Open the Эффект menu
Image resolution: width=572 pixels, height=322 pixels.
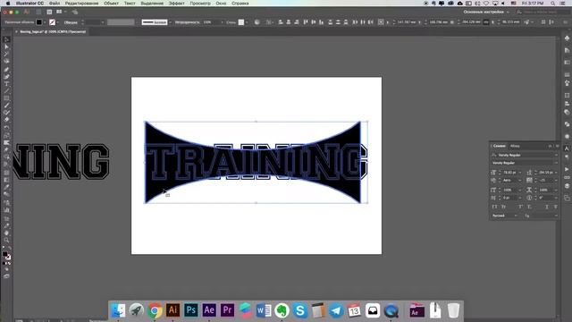177,4
